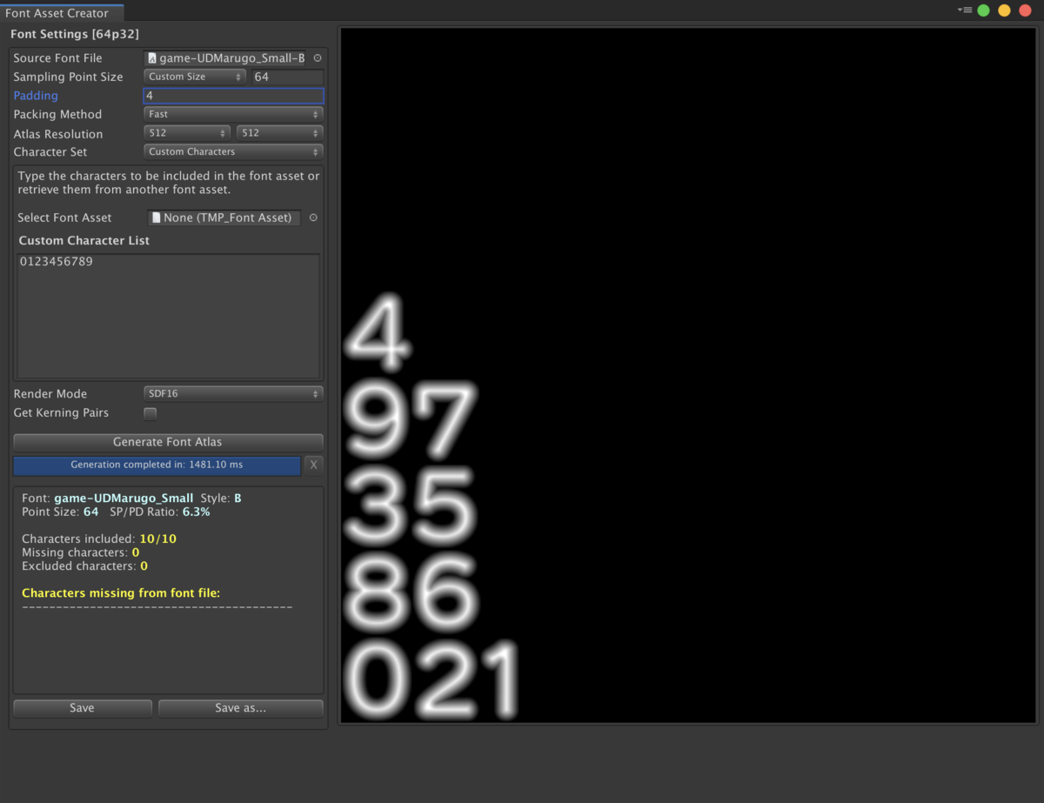The height and width of the screenshot is (803, 1044).
Task: Click the yellow window button
Action: pyautogui.click(x=1004, y=10)
